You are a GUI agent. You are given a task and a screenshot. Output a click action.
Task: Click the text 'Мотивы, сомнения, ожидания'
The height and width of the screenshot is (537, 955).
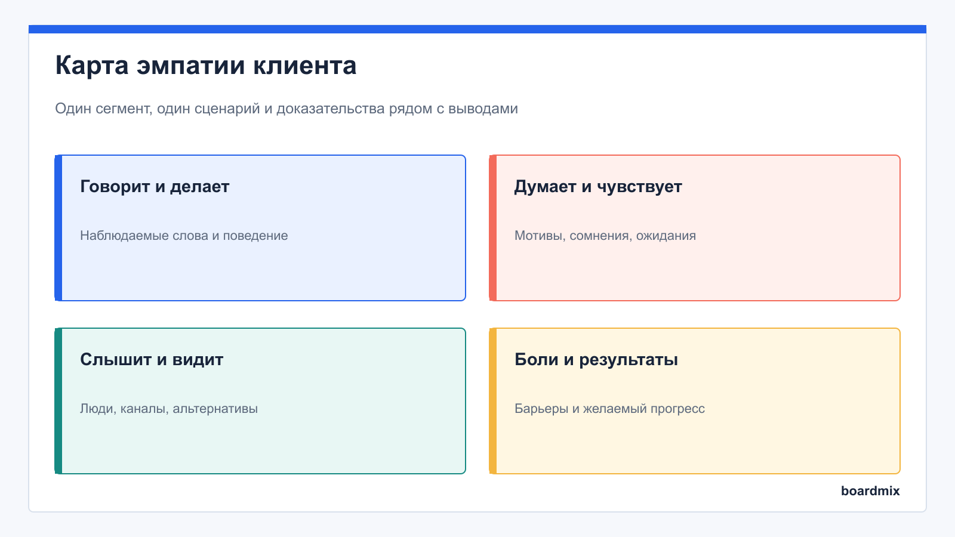605,236
